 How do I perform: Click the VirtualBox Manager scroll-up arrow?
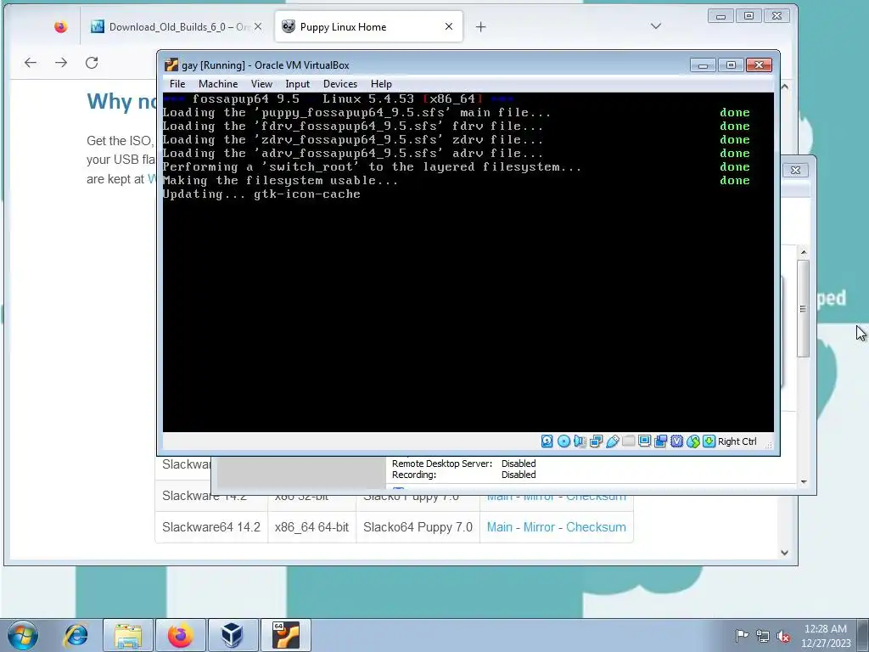(x=803, y=252)
